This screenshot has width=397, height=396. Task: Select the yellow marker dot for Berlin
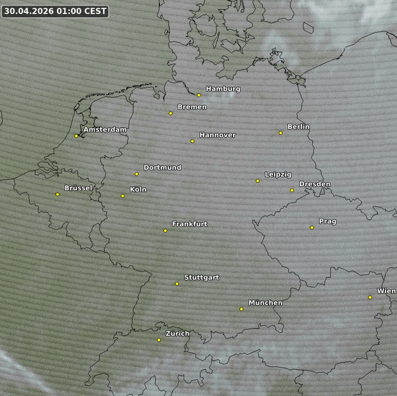[280, 133]
